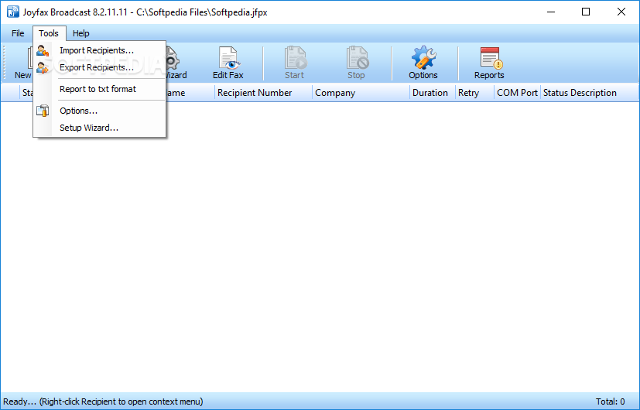Select Import Recipients… menu entry
Viewport: 640px width, 410px height.
[100, 50]
